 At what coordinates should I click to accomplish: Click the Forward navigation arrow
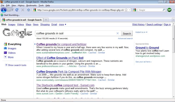[x=9, y=10]
